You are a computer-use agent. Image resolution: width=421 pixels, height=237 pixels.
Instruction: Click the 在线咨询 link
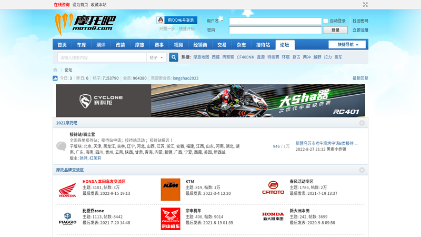tap(62, 5)
